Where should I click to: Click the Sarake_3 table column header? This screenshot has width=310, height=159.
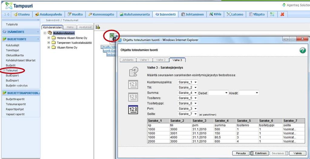203,121
